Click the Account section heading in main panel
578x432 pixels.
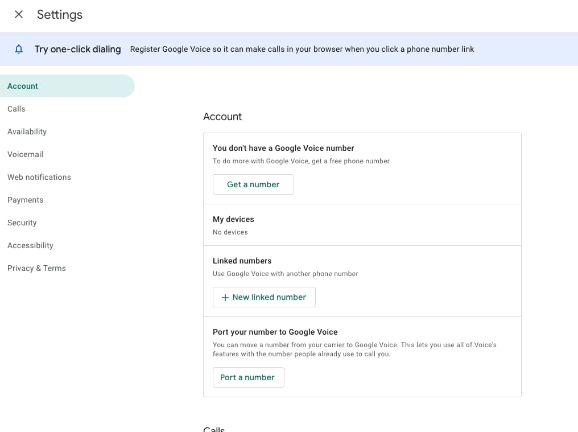coord(222,117)
